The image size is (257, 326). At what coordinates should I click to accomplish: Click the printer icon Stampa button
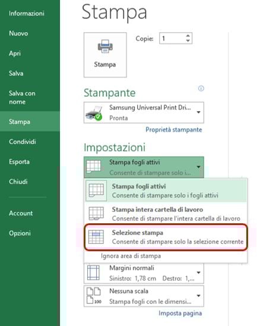(105, 55)
